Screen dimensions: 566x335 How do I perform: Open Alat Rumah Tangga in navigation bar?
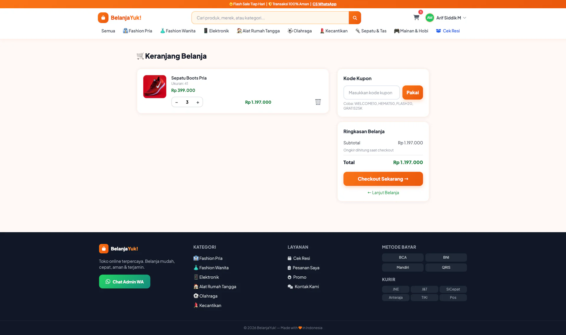coord(258,31)
